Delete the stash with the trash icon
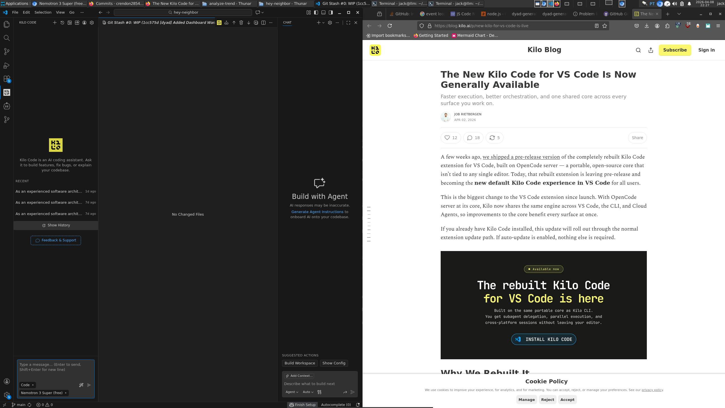Image resolution: width=725 pixels, height=408 pixels. [241, 23]
